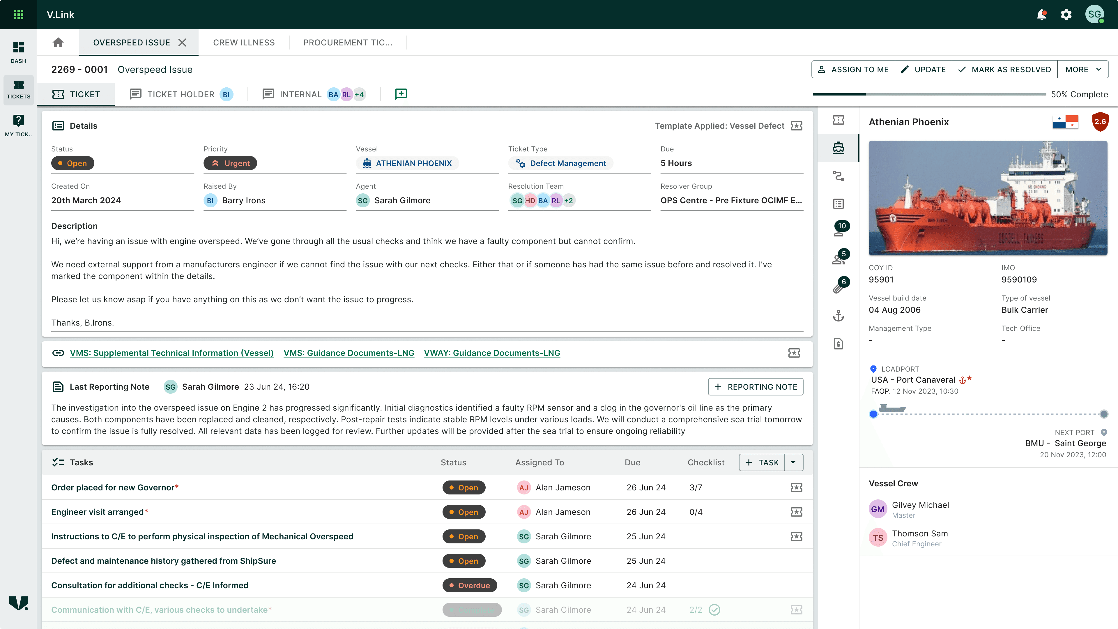Click the apps grid launcher icon
Viewport: 1118px width, 629px height.
point(18,15)
